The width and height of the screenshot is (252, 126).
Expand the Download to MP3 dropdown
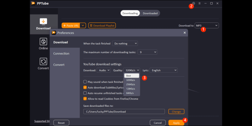(x=207, y=26)
